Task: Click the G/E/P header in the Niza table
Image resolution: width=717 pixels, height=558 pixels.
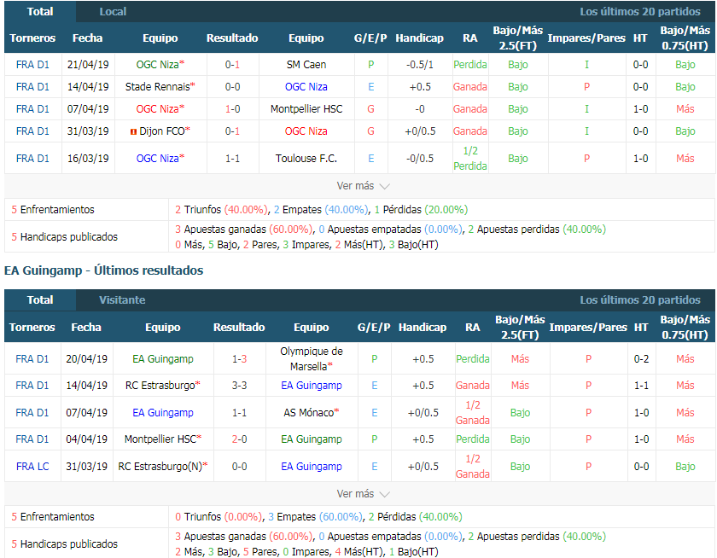Action: pos(370,38)
